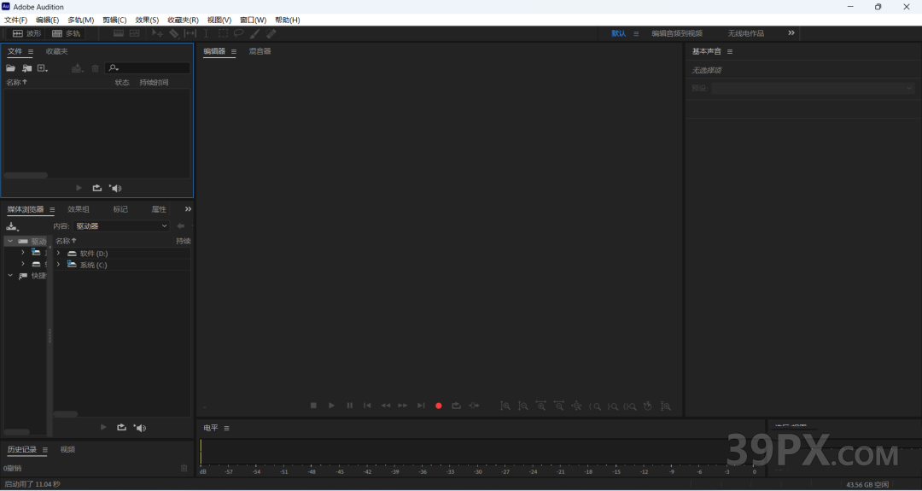Open 媒体浏览器 panel menu icon
Image resolution: width=922 pixels, height=491 pixels.
pos(52,209)
